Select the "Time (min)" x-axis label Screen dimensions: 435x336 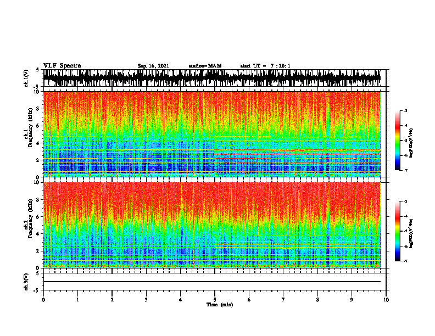(220, 305)
